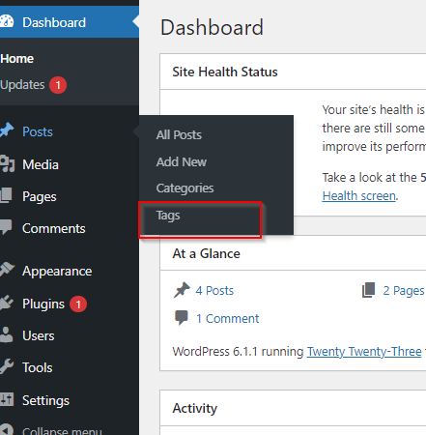The height and width of the screenshot is (435, 426).
Task: Click the Tools wrench icon
Action: (7, 366)
